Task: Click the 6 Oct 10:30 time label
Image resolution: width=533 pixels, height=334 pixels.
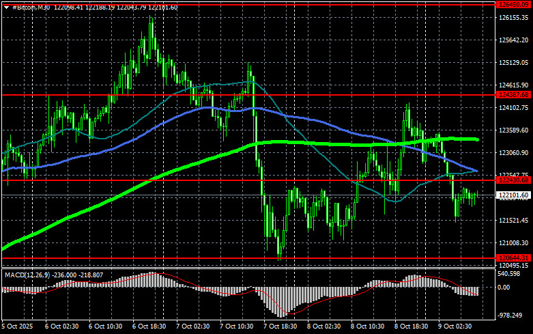Action: [105, 326]
